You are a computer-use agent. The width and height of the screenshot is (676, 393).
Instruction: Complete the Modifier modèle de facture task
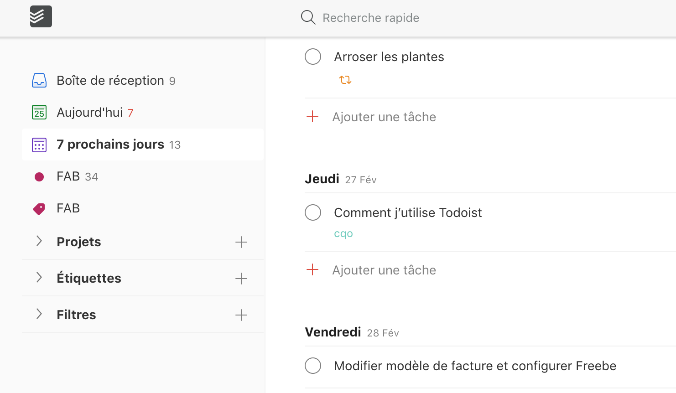[313, 366]
